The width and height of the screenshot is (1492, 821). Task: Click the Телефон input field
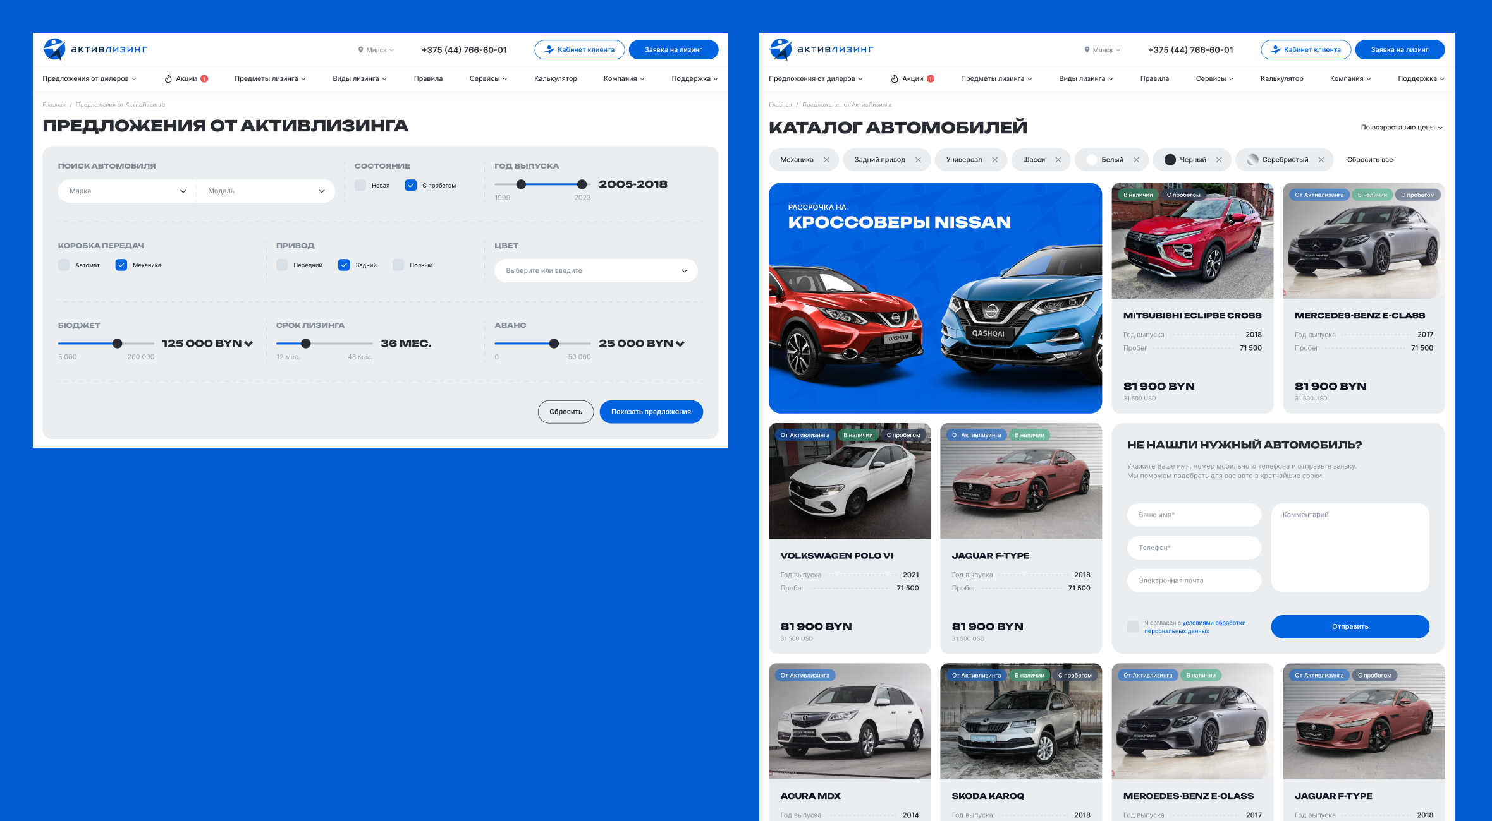(x=1194, y=548)
